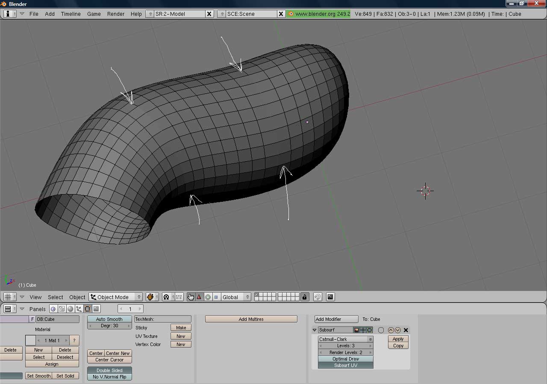Toggle Subsurf modifier during rendering
Screen dimensions: 547x384
click(x=356, y=330)
